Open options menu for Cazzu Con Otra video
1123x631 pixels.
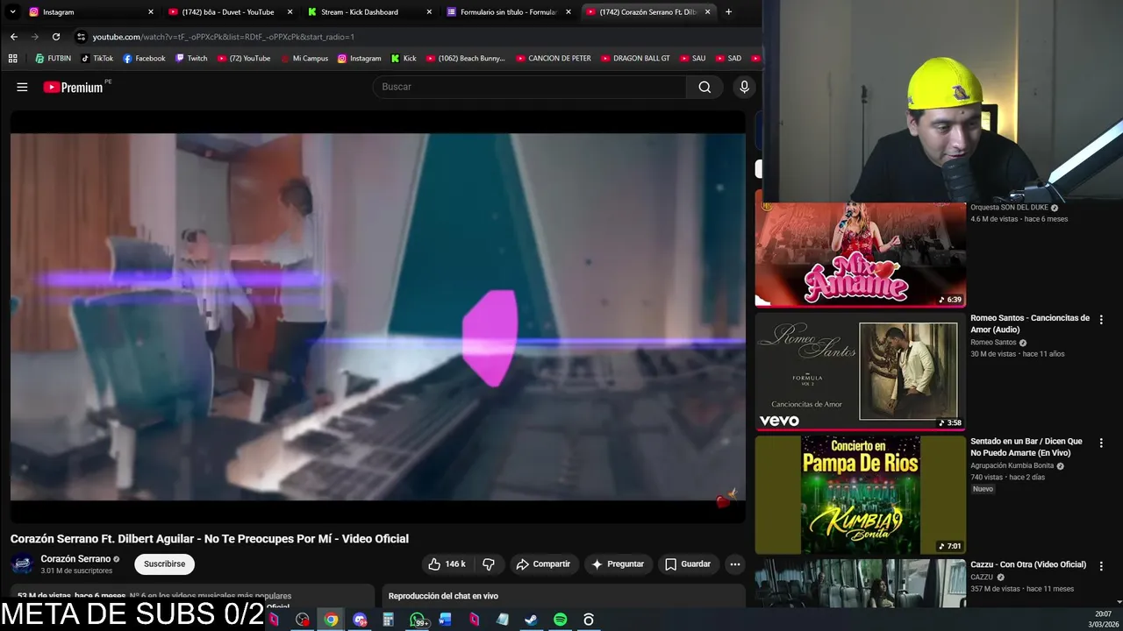tap(1101, 566)
